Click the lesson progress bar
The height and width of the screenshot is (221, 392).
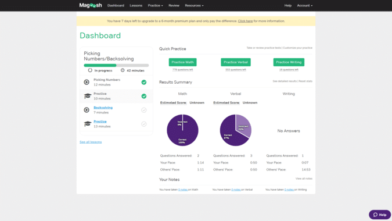pyautogui.click(x=116, y=65)
